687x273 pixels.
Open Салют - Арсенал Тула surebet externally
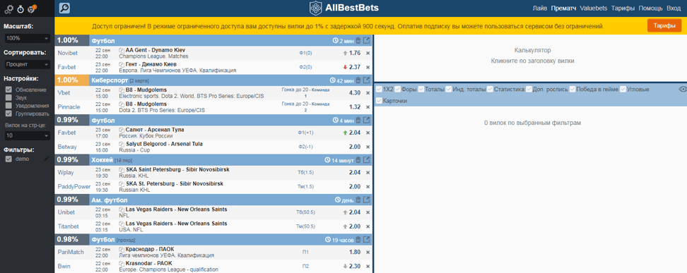coord(367,121)
